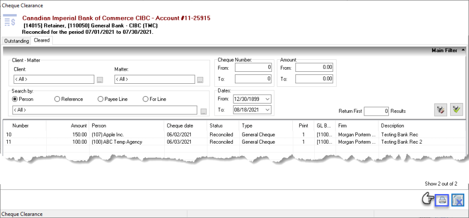Open the Dates From dropdown
The height and width of the screenshot is (218, 469).
coord(267,99)
